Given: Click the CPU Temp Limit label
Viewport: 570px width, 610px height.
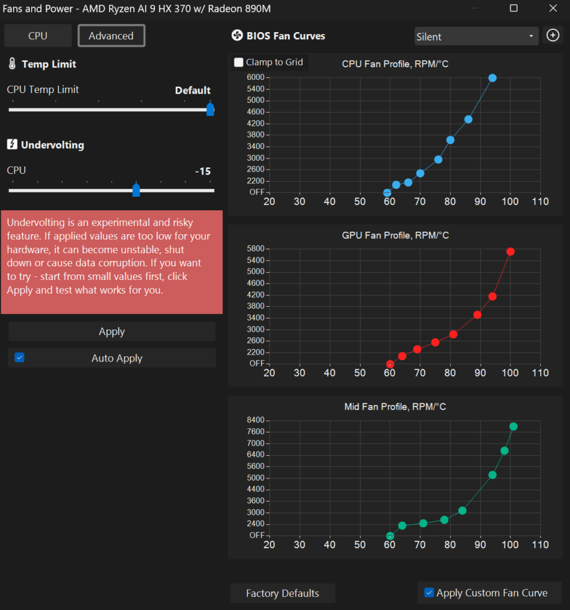Looking at the screenshot, I should click(x=43, y=89).
